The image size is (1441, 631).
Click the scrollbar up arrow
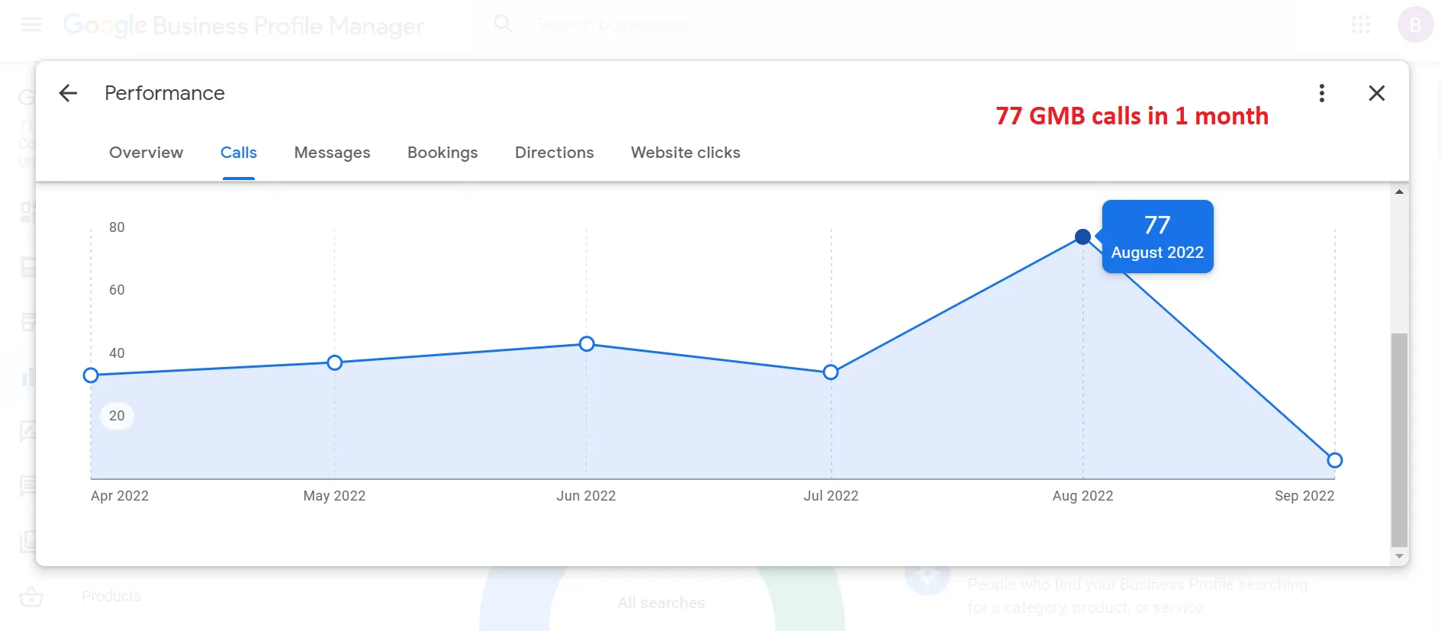[x=1399, y=192]
